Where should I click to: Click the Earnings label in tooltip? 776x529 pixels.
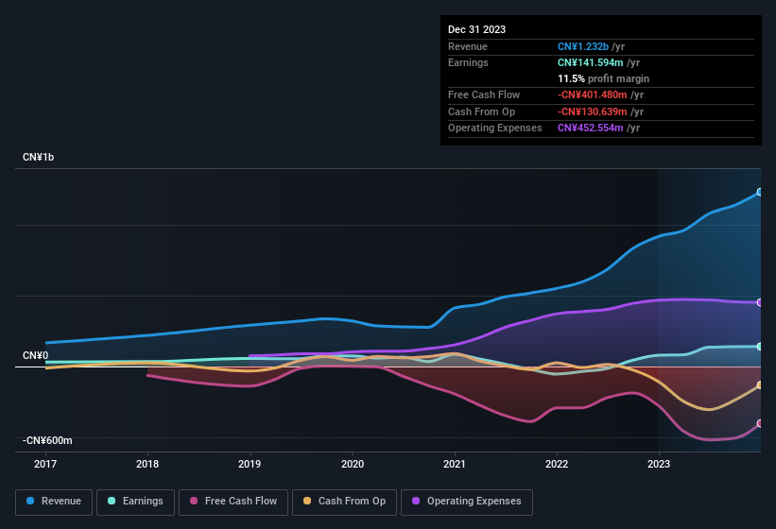tap(468, 62)
